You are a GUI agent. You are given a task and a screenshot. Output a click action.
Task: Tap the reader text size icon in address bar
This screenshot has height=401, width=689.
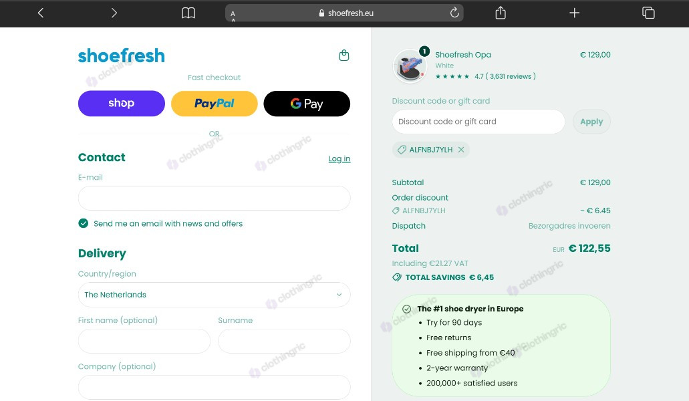(233, 16)
